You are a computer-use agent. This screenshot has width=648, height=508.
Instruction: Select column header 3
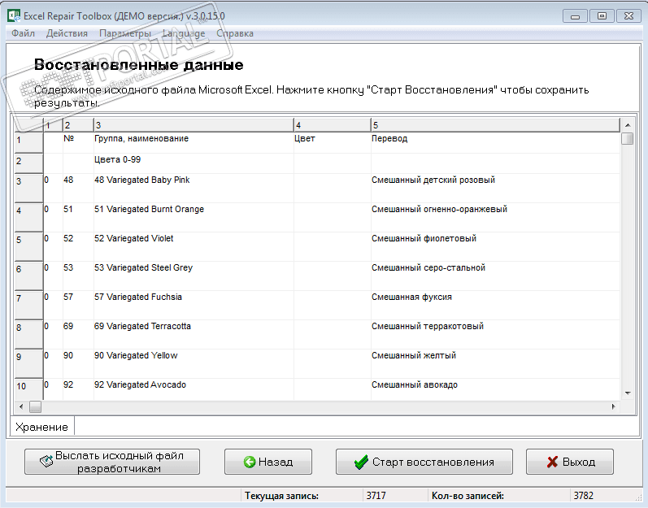pos(194,125)
